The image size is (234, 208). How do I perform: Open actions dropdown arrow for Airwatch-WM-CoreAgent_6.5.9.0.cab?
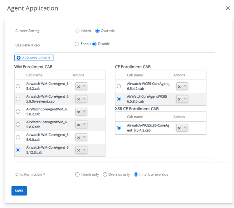84,137
